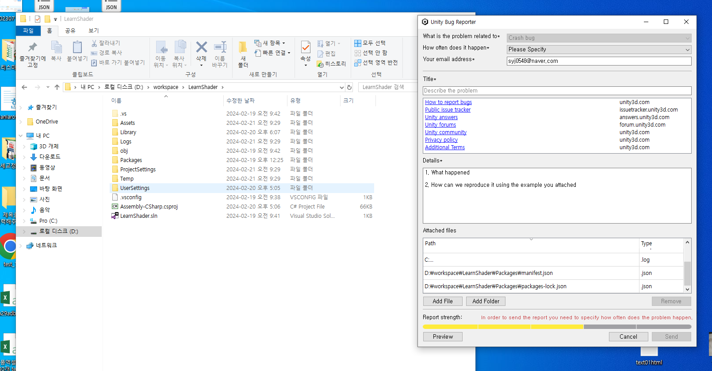Click the Paste shortcut icon
The width and height of the screenshot is (712, 371).
click(x=94, y=62)
